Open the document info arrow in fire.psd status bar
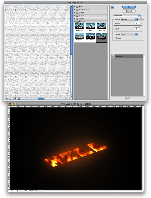Viewport: 151px width, 198px height. tap(43, 191)
